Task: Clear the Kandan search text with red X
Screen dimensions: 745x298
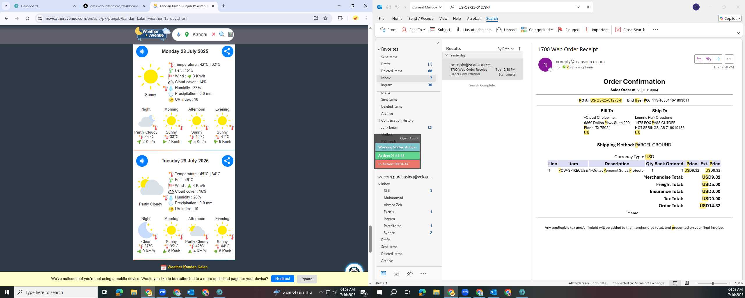Action: (x=213, y=34)
